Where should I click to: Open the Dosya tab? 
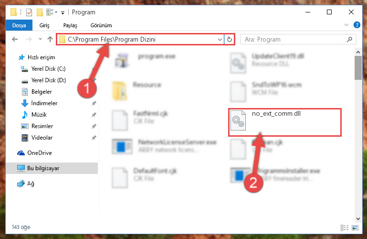click(19, 25)
